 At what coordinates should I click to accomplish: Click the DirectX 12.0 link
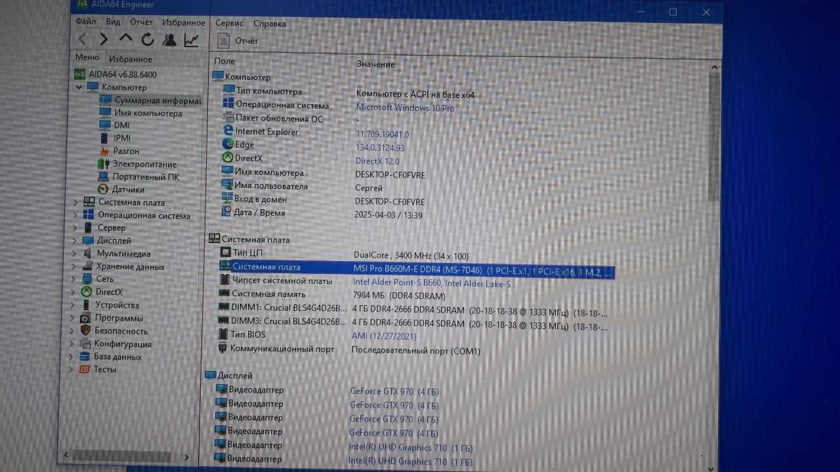377,161
